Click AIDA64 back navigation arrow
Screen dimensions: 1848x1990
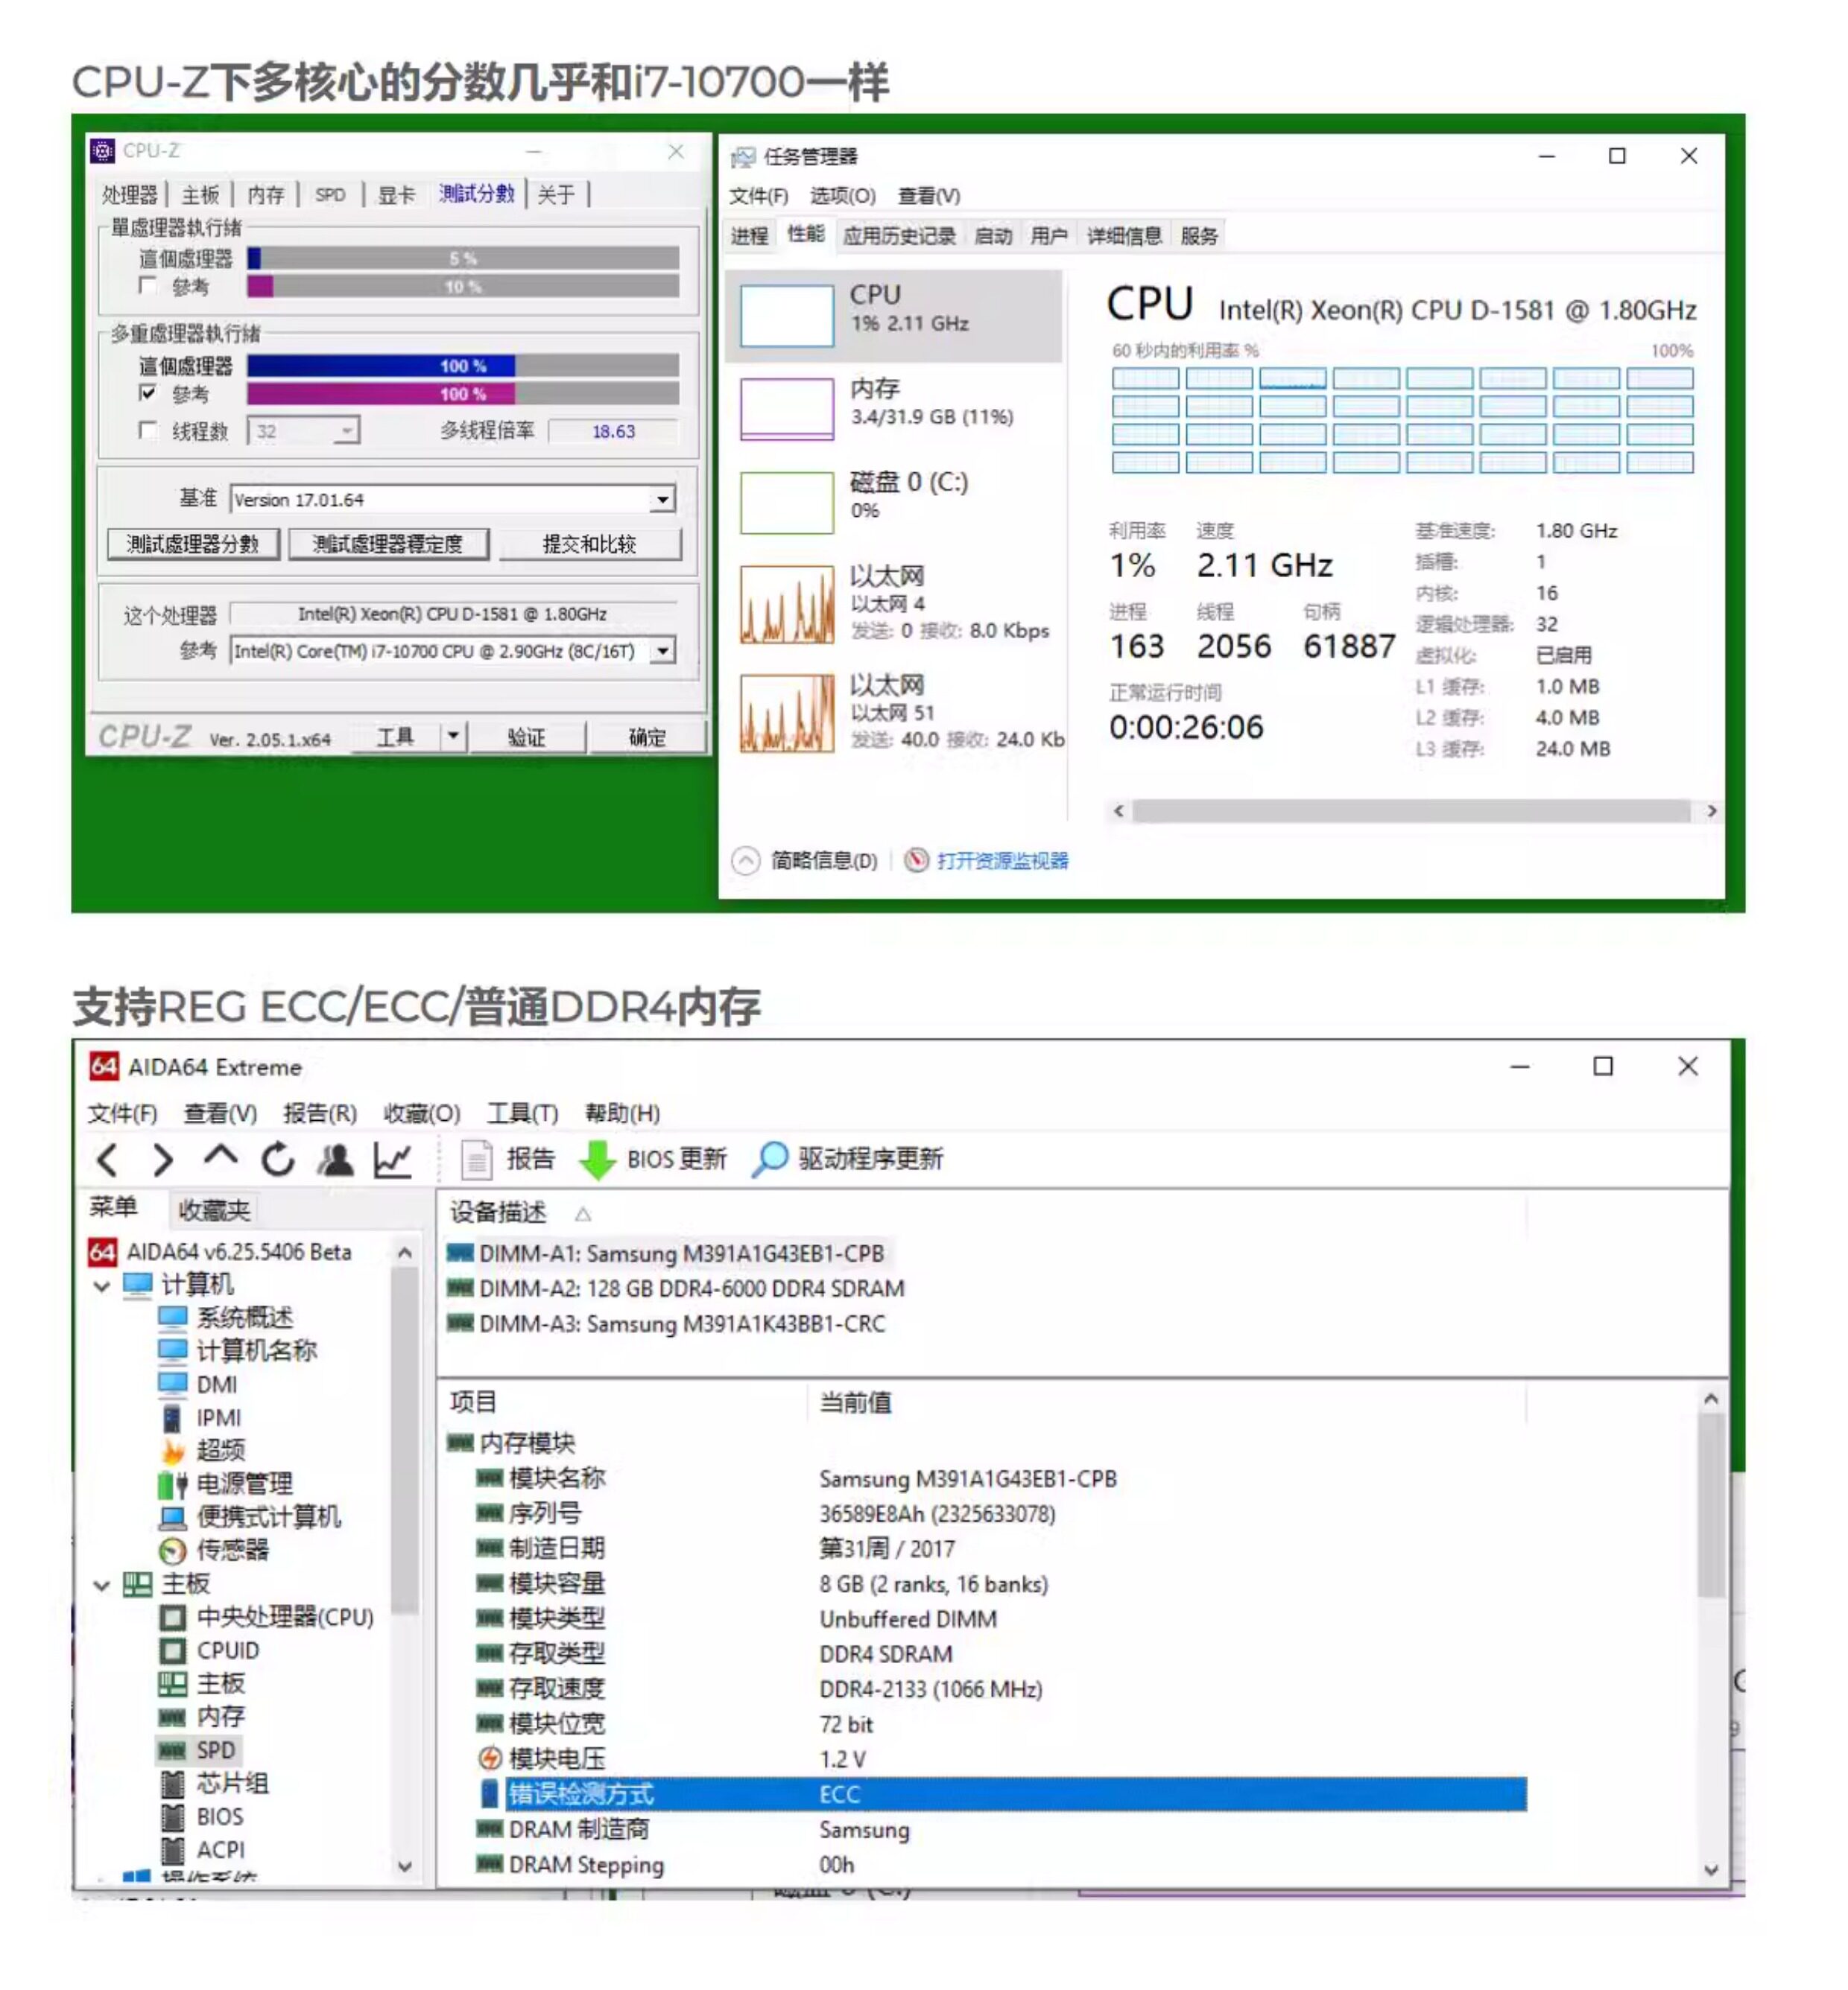(108, 1160)
